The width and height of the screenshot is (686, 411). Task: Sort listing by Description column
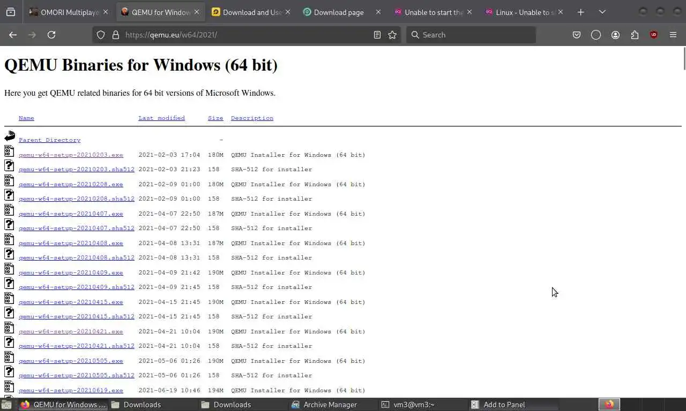pos(252,118)
